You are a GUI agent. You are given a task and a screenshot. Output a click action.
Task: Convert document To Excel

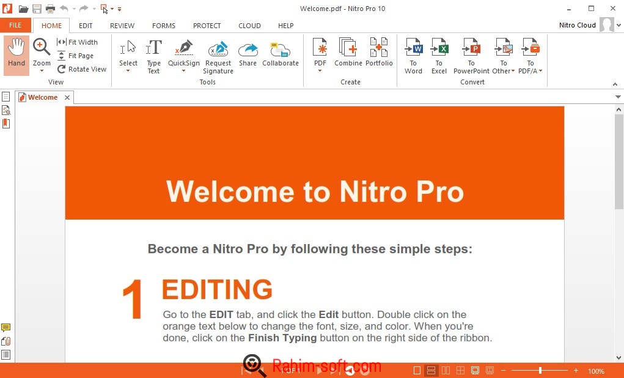coord(439,56)
